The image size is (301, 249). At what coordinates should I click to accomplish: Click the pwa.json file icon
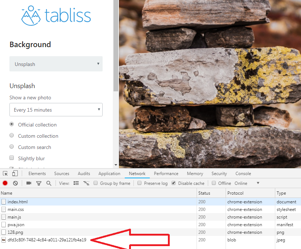[4, 225]
